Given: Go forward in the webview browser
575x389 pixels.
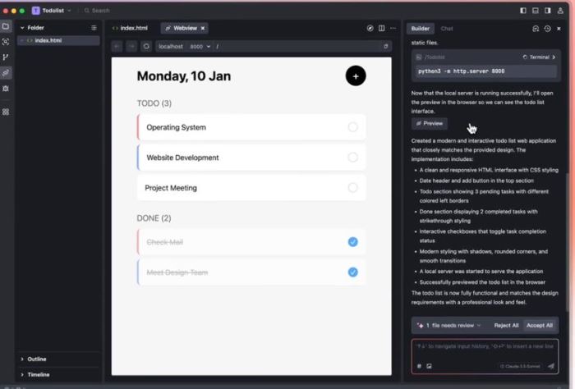Looking at the screenshot, I should 131,47.
